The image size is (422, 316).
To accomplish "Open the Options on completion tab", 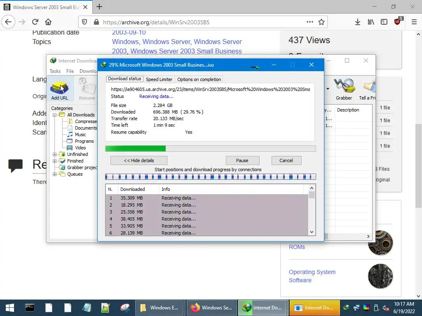I will [x=199, y=79].
